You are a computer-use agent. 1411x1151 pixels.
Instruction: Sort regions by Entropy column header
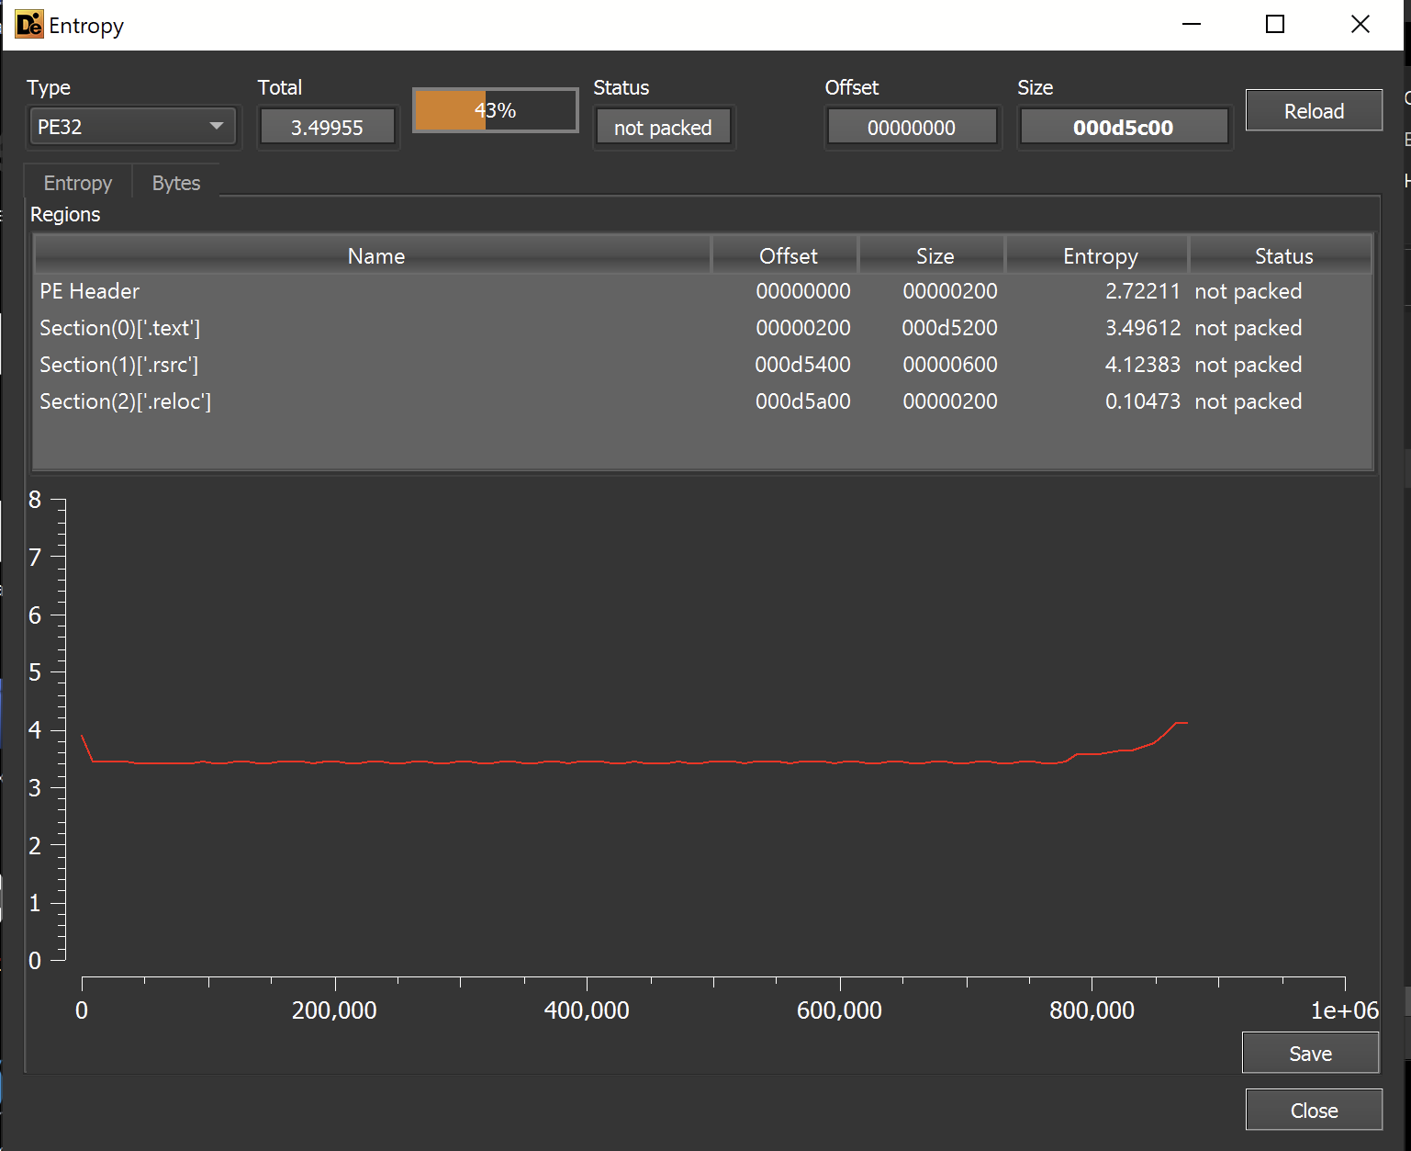point(1099,256)
